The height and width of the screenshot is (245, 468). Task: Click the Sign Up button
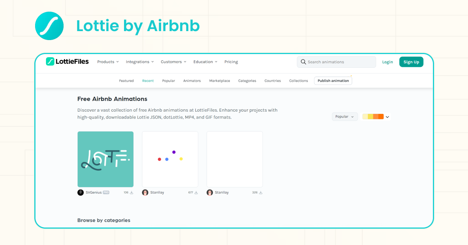(x=411, y=62)
